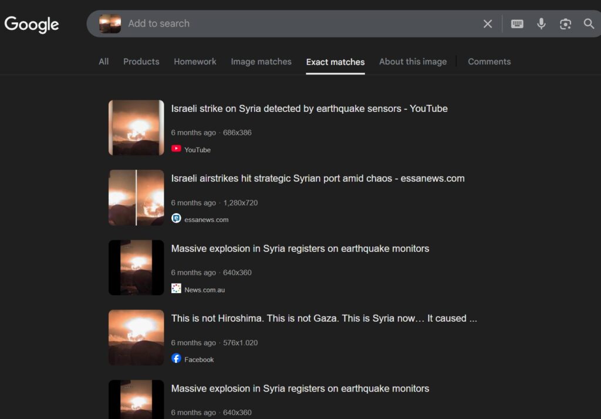
Task: Clear the search with the X icon
Action: click(488, 23)
